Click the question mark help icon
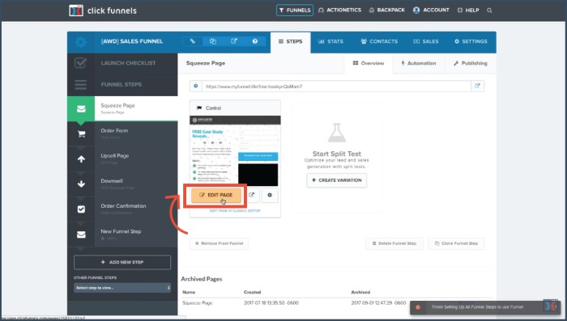Viewport: 567px width, 321px height. tap(255, 41)
